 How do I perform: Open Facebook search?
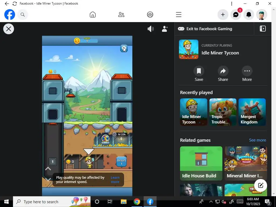23,15
